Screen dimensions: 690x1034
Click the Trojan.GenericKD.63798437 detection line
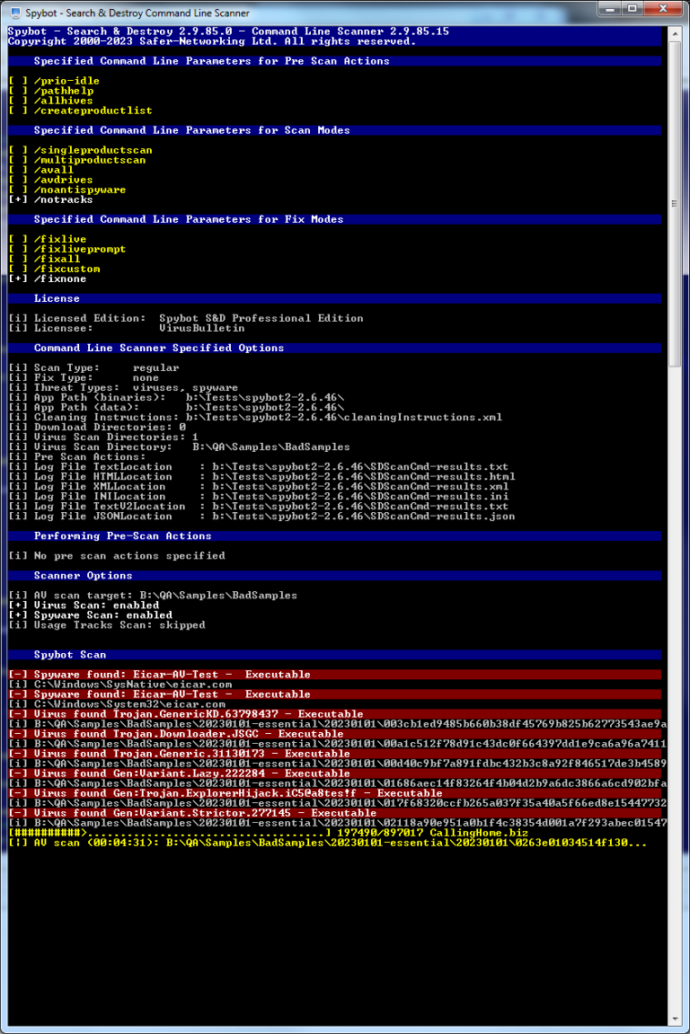pos(334,713)
